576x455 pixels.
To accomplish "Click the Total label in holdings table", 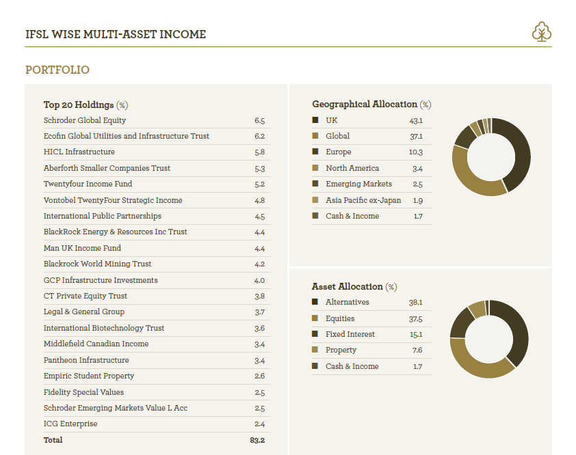I will [53, 440].
